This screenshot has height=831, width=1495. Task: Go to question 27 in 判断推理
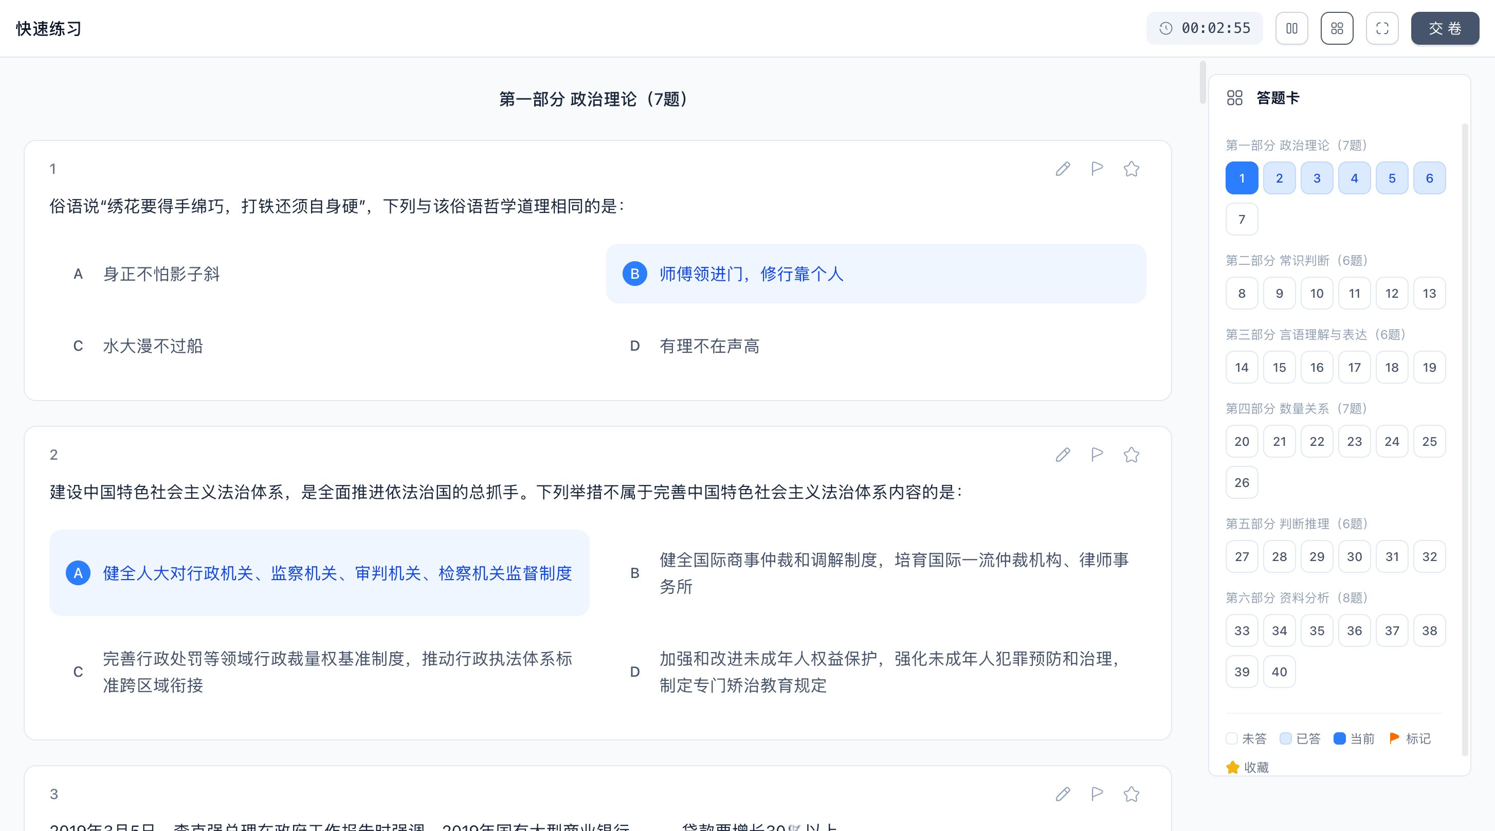coord(1242,556)
